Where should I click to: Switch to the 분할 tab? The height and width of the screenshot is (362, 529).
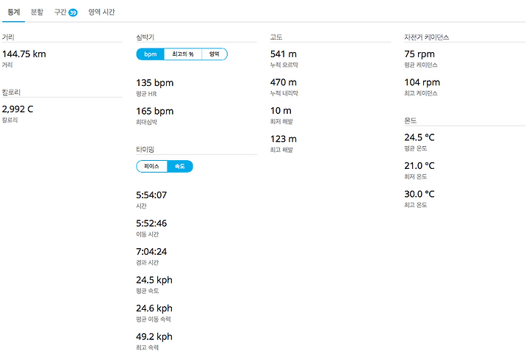coord(37,12)
